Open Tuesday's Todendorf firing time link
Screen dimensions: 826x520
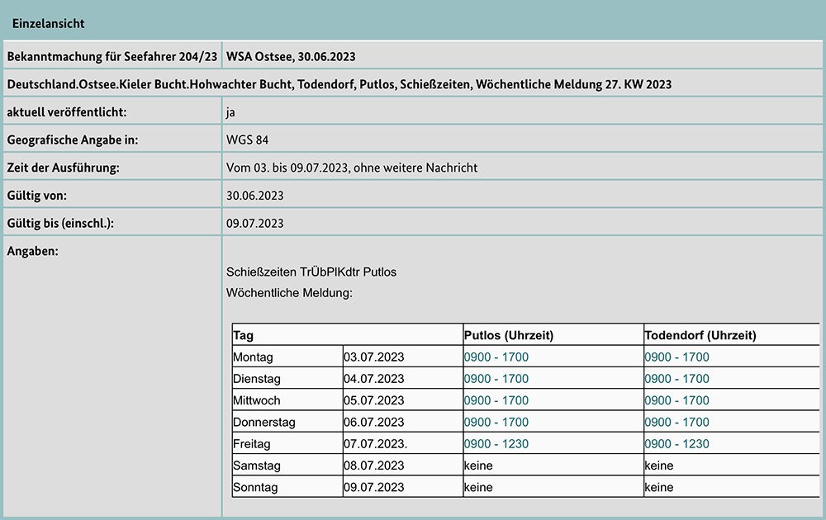[676, 379]
